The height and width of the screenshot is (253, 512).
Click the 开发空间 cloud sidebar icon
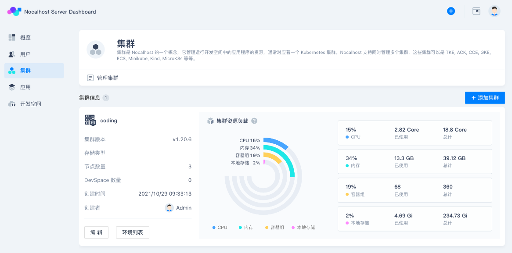[x=12, y=104]
